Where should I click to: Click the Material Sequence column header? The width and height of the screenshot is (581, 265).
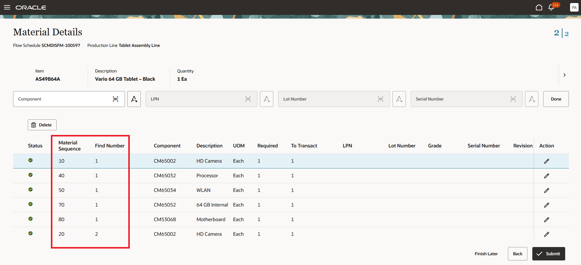[69, 146]
